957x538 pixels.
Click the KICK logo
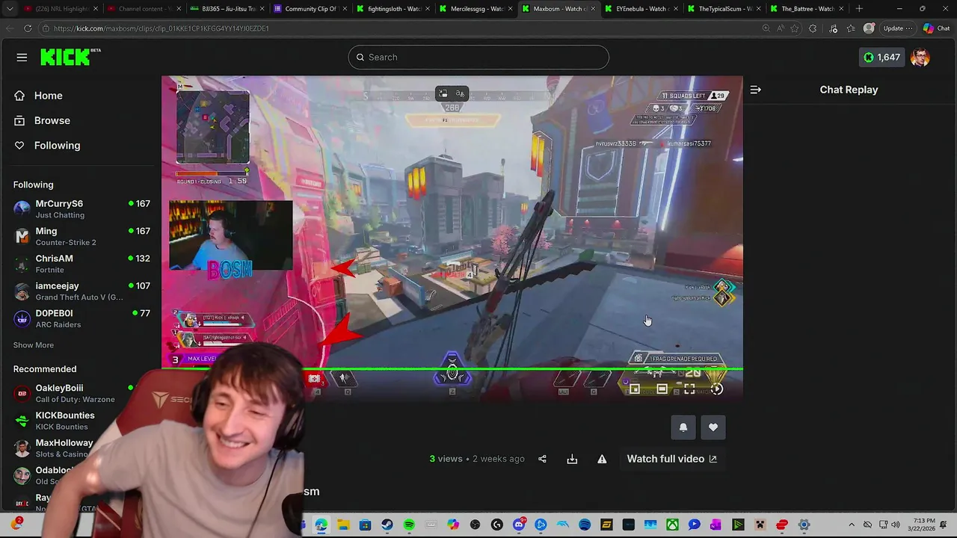click(x=70, y=57)
